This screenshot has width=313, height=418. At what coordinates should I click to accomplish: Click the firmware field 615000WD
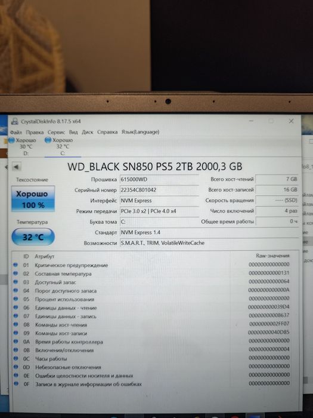[x=159, y=179]
